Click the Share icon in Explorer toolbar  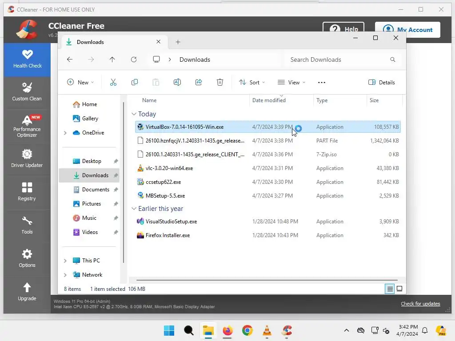199,82
